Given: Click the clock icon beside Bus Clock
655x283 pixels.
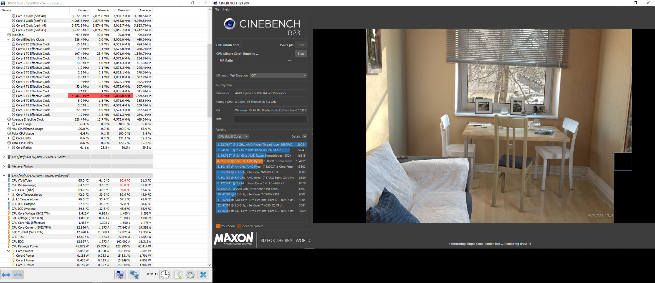Looking at the screenshot, I should 9,35.
